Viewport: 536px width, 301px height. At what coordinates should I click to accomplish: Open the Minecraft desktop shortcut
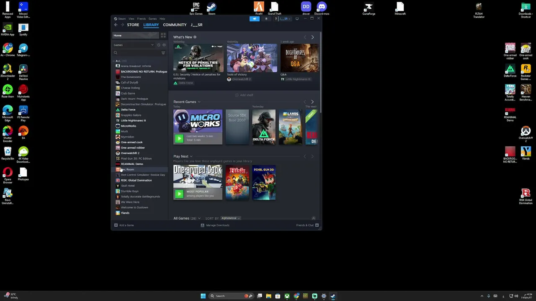point(400,9)
